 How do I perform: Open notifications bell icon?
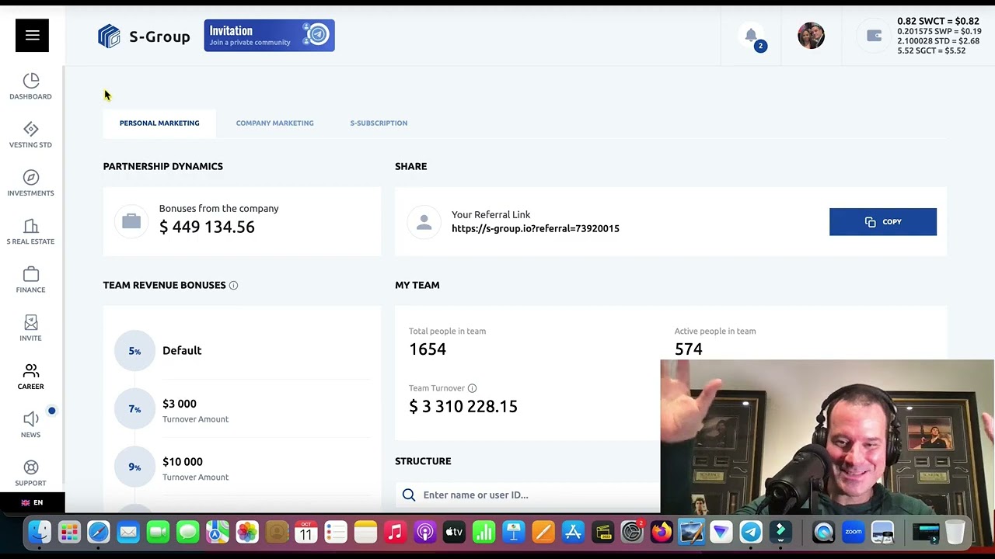coord(751,36)
